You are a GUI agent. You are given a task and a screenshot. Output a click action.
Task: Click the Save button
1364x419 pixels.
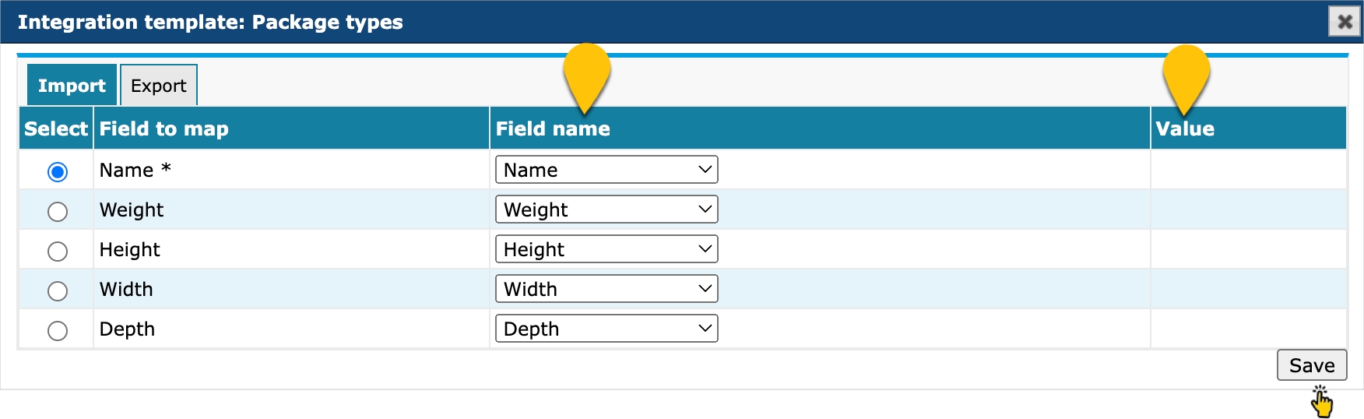tap(1312, 365)
